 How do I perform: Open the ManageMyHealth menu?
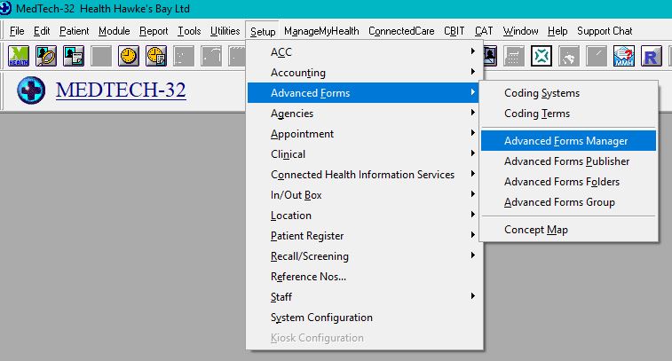coord(321,31)
